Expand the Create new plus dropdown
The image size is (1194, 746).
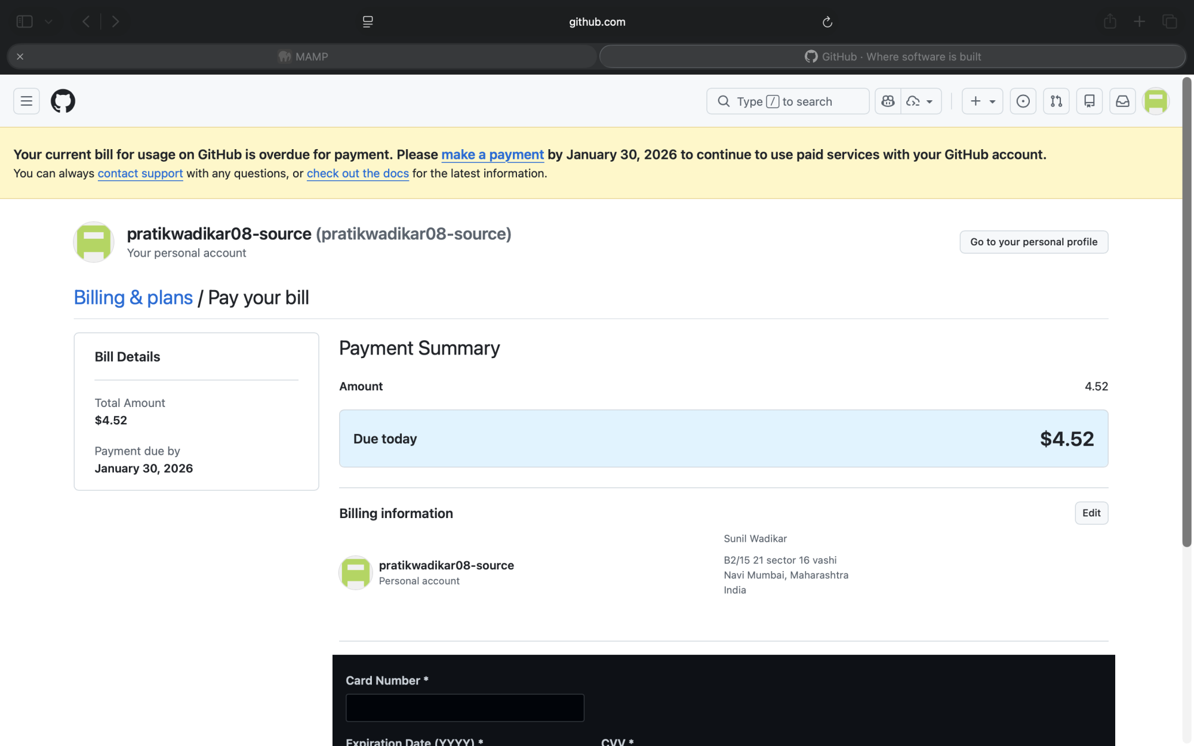click(x=982, y=101)
